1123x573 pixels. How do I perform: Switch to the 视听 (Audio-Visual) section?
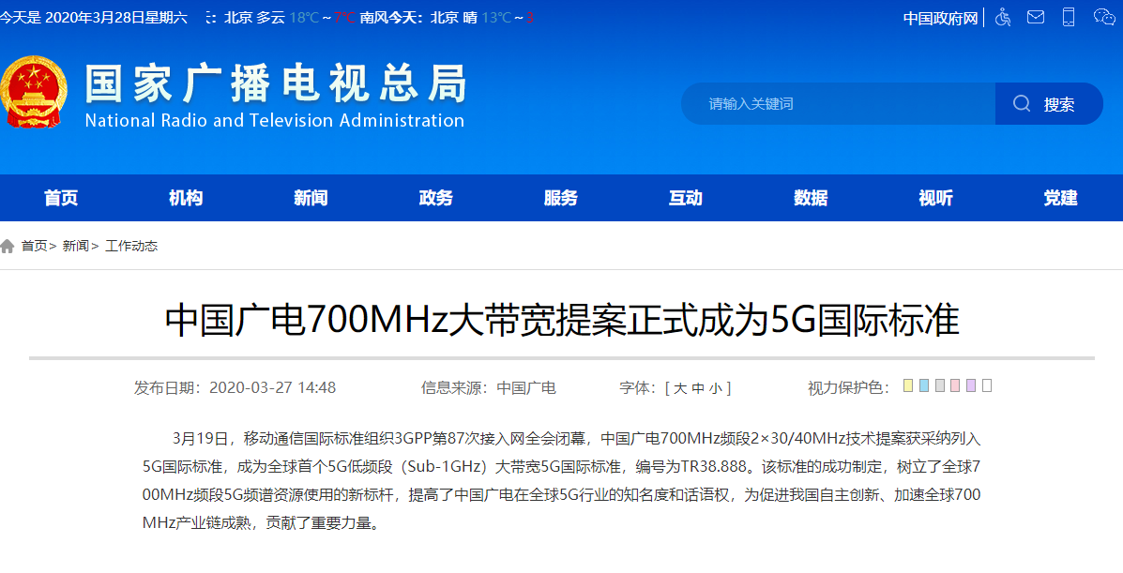(934, 198)
